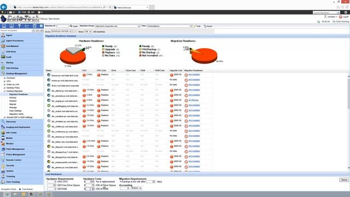Open the Info Center module
Screen dimensions: 350x197
(22, 132)
